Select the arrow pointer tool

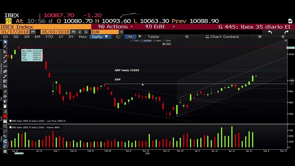tap(5, 42)
